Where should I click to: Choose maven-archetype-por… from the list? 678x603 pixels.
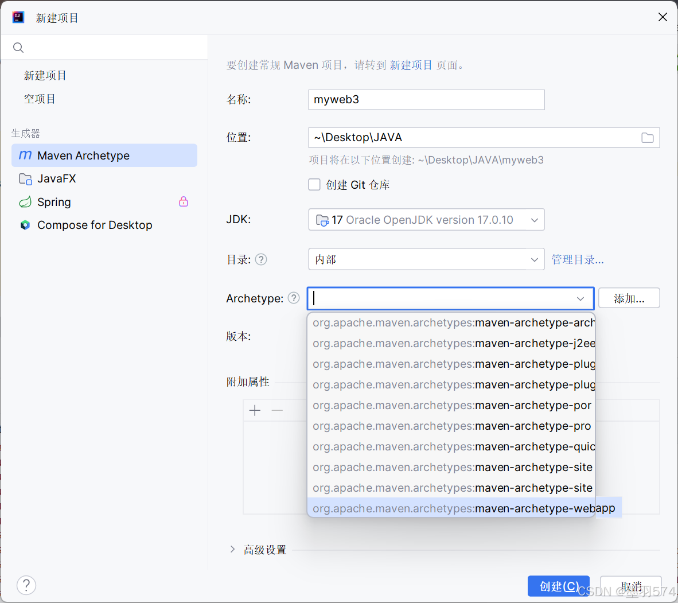coord(451,405)
